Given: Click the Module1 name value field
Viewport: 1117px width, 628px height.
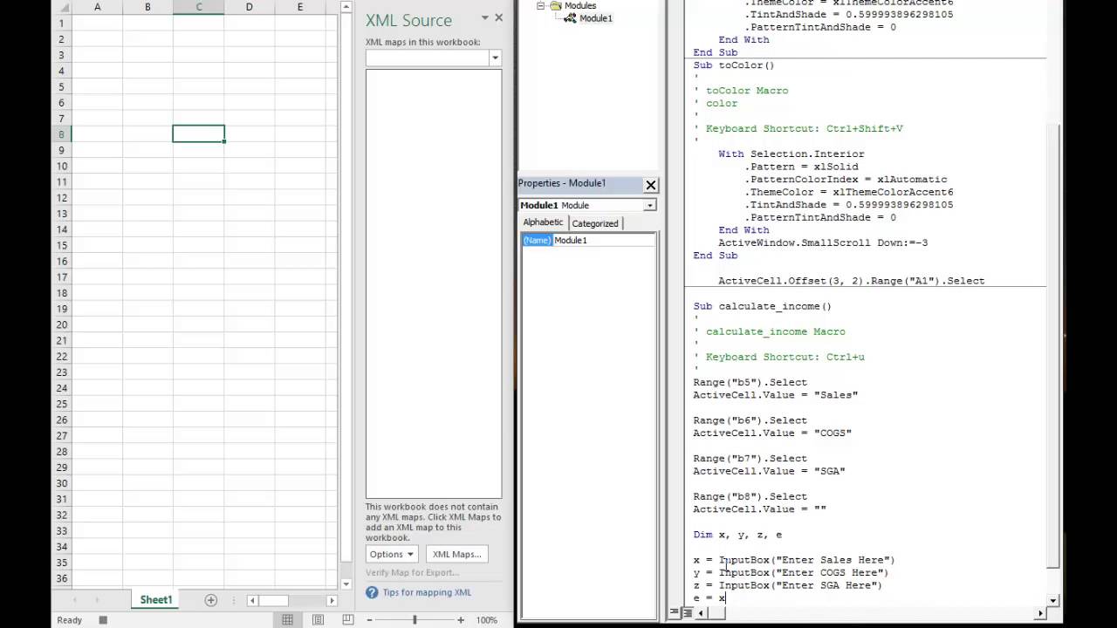Looking at the screenshot, I should (604, 240).
